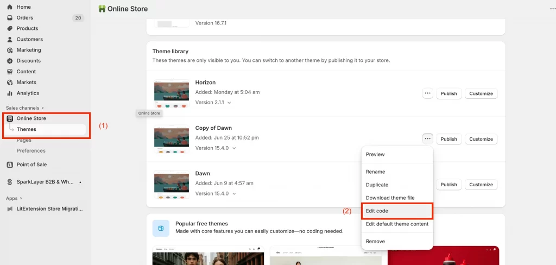Viewport: 556px width, 265px height.
Task: Click the Marketing target icon
Action: pos(10,50)
